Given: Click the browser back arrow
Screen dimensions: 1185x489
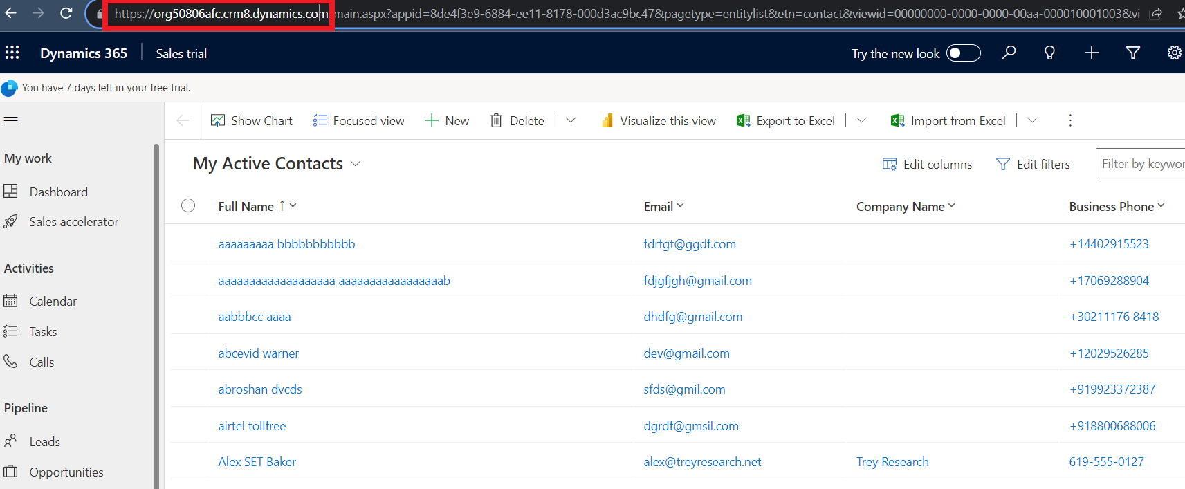Looking at the screenshot, I should tap(10, 13).
